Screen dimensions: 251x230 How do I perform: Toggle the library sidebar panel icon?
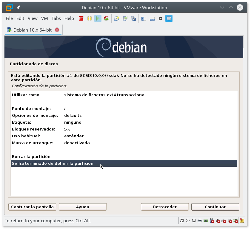coord(144,18)
